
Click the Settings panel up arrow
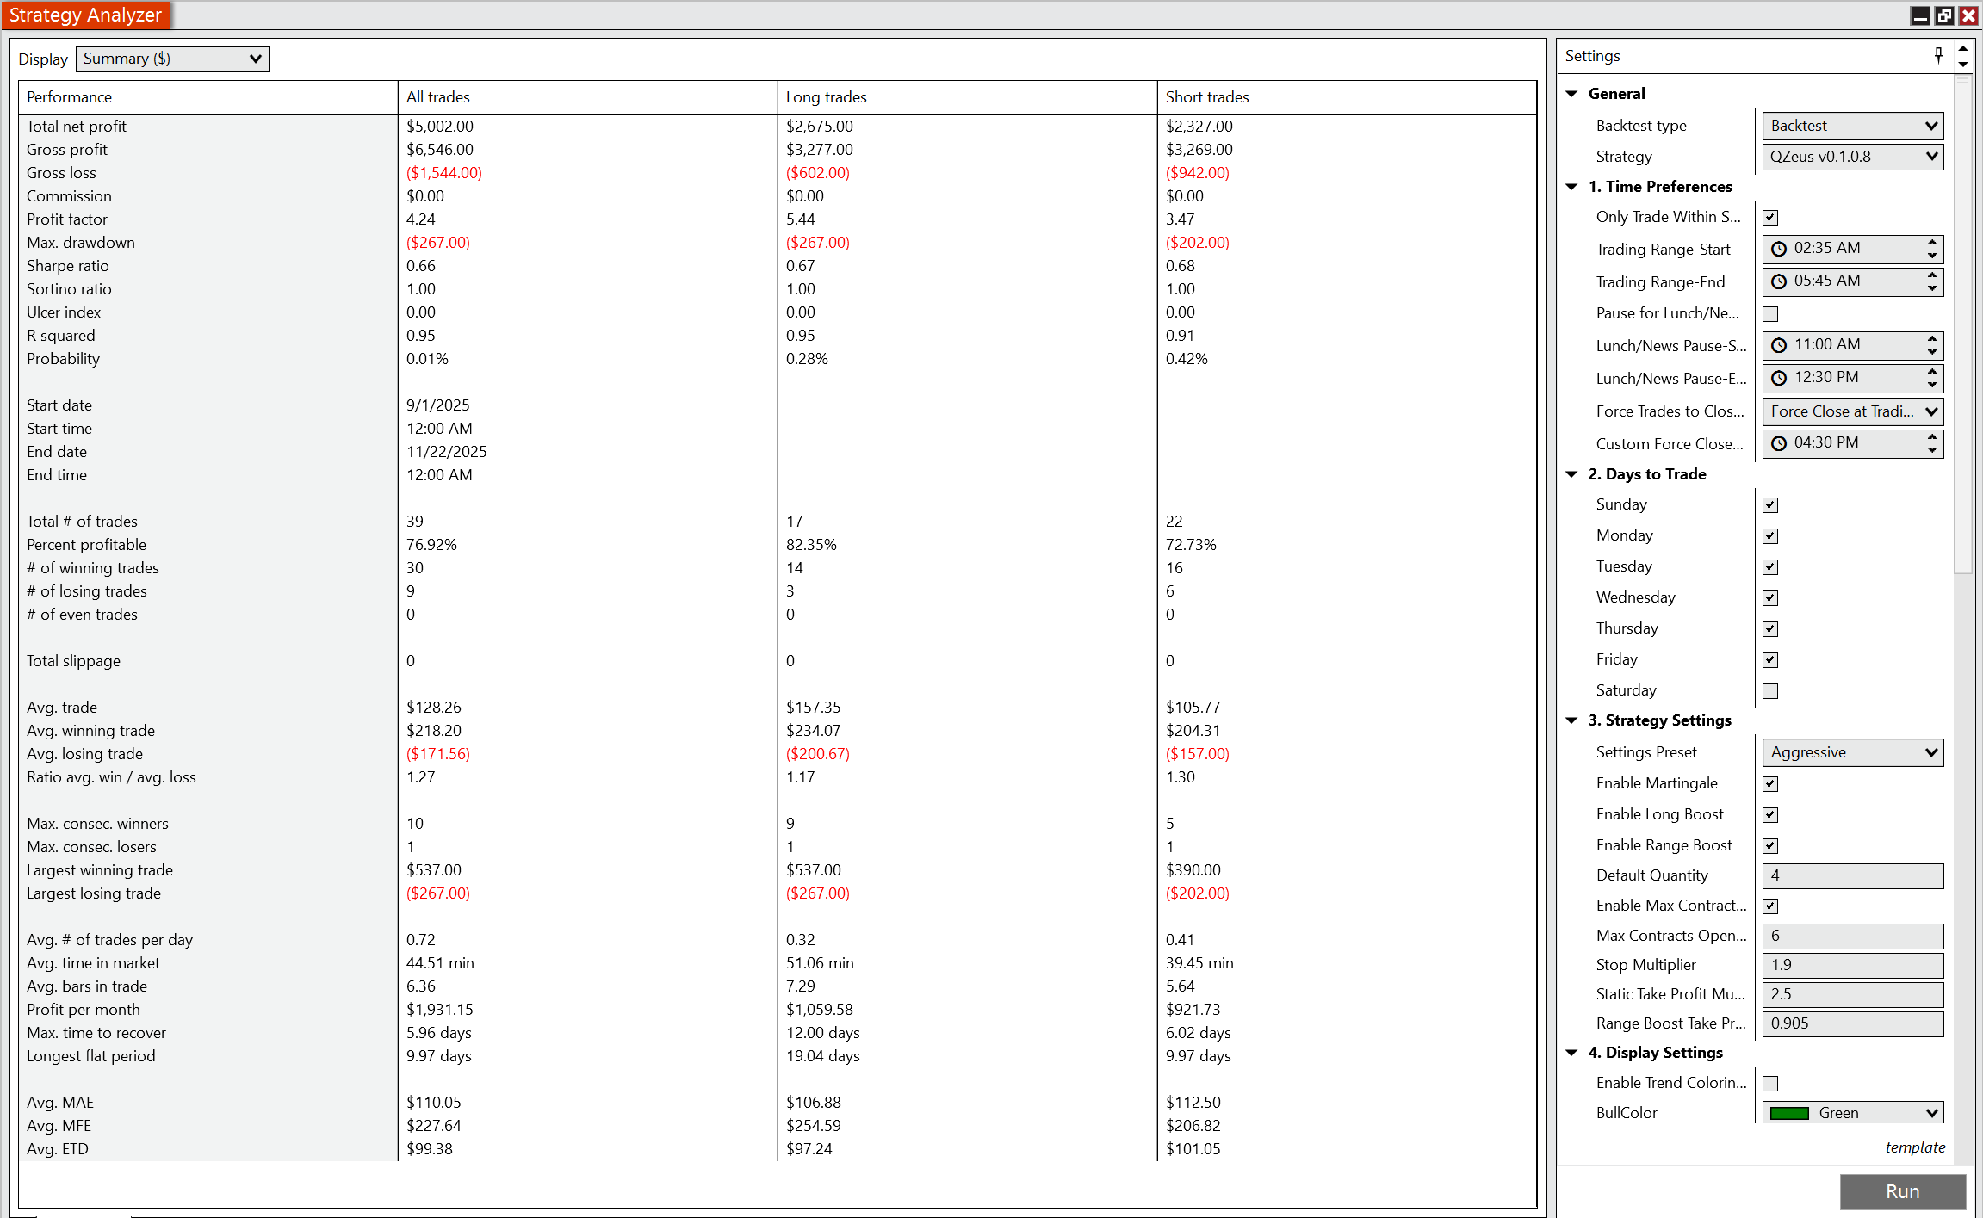[1963, 48]
